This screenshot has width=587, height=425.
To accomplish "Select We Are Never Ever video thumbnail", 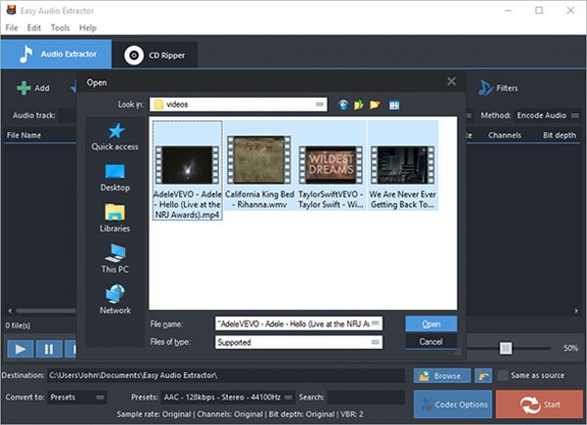I will click(402, 166).
